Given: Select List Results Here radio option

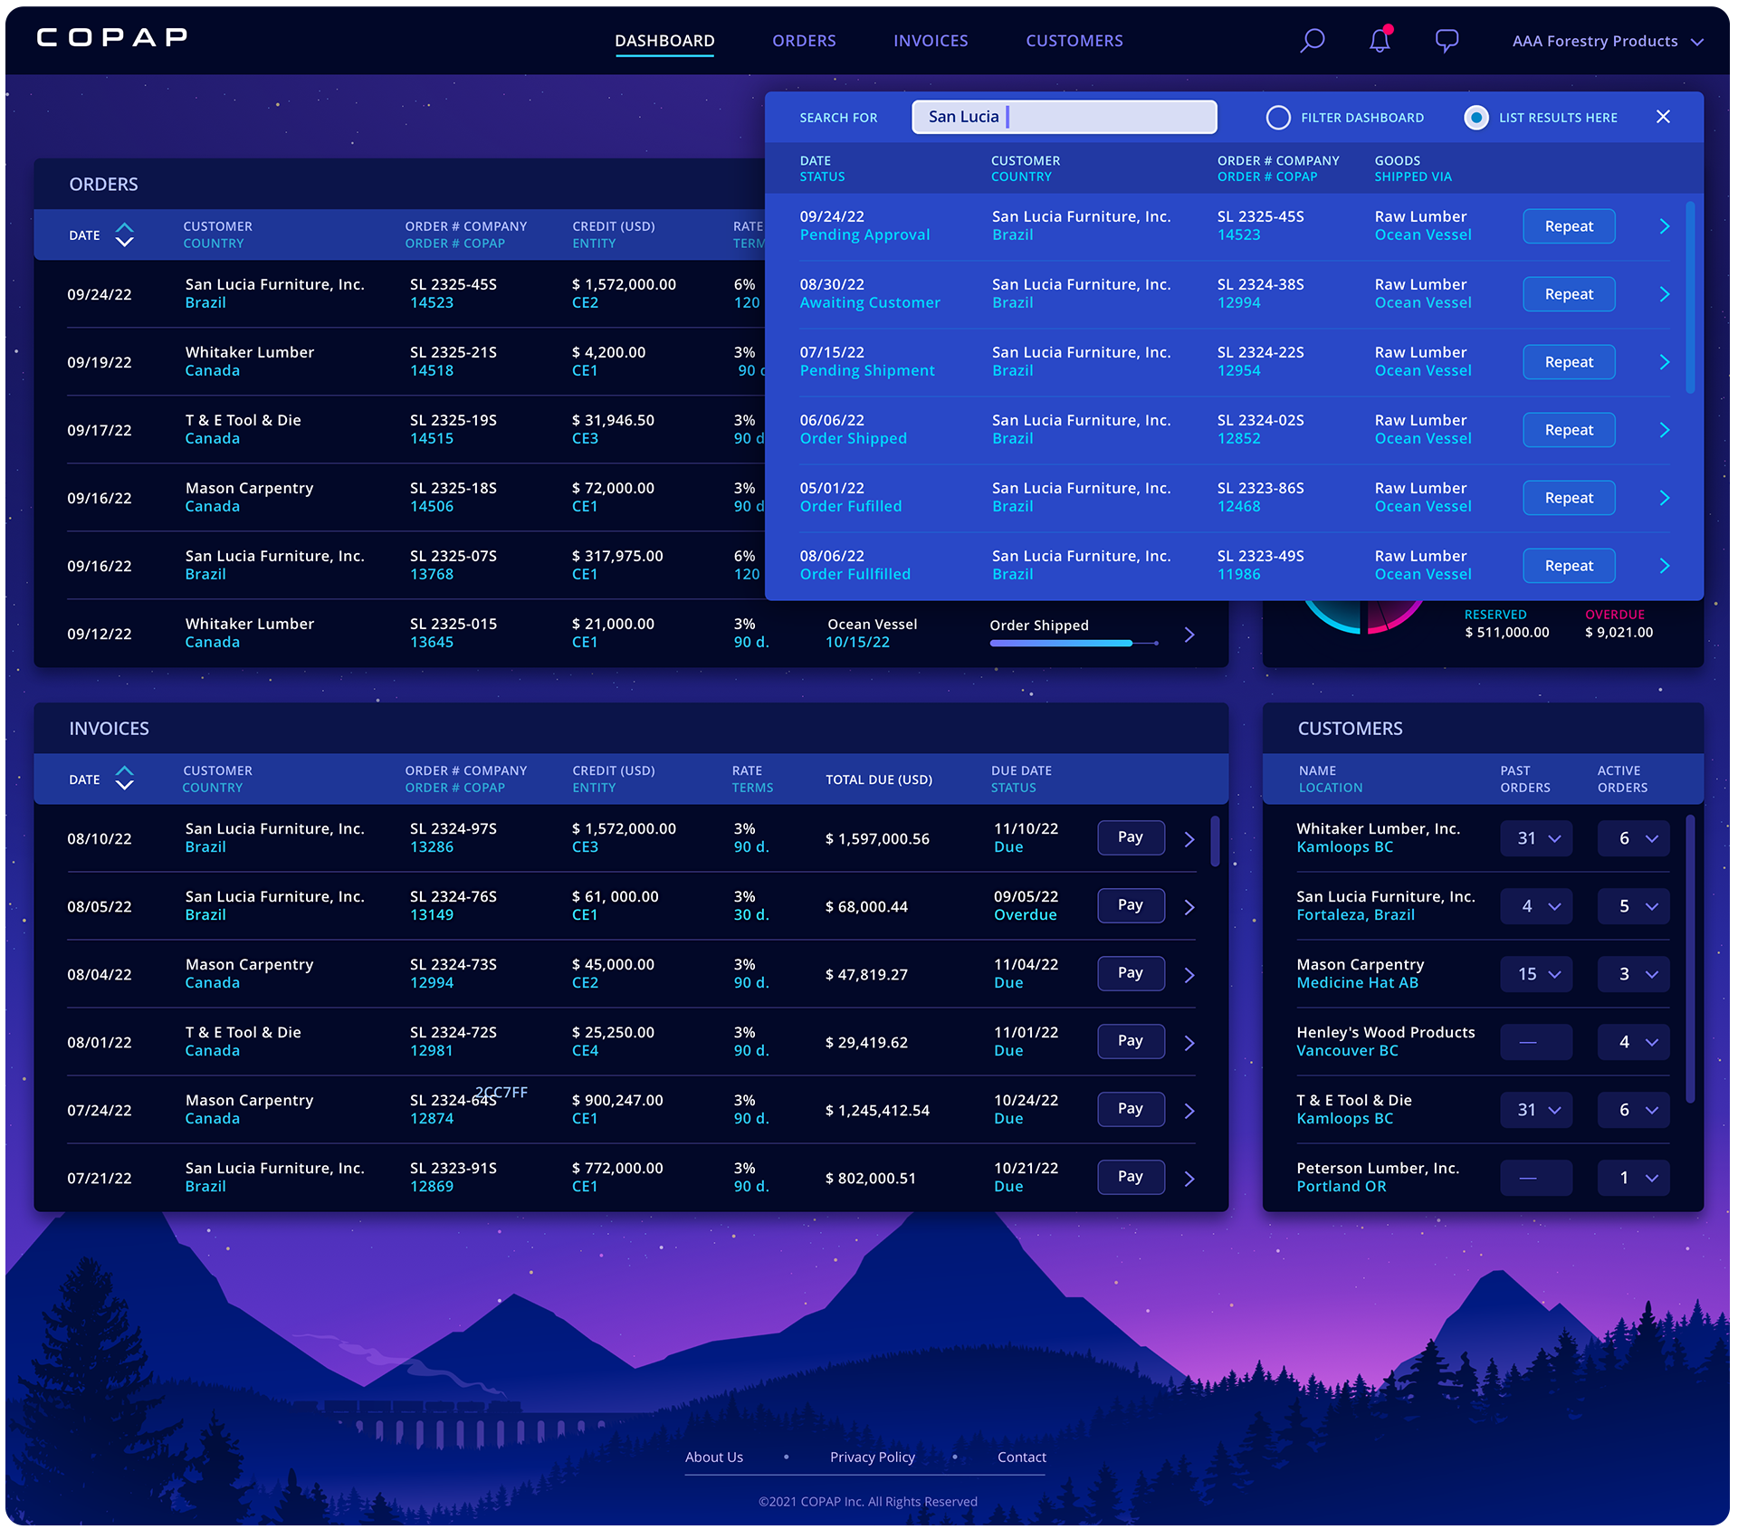Looking at the screenshot, I should 1476,118.
